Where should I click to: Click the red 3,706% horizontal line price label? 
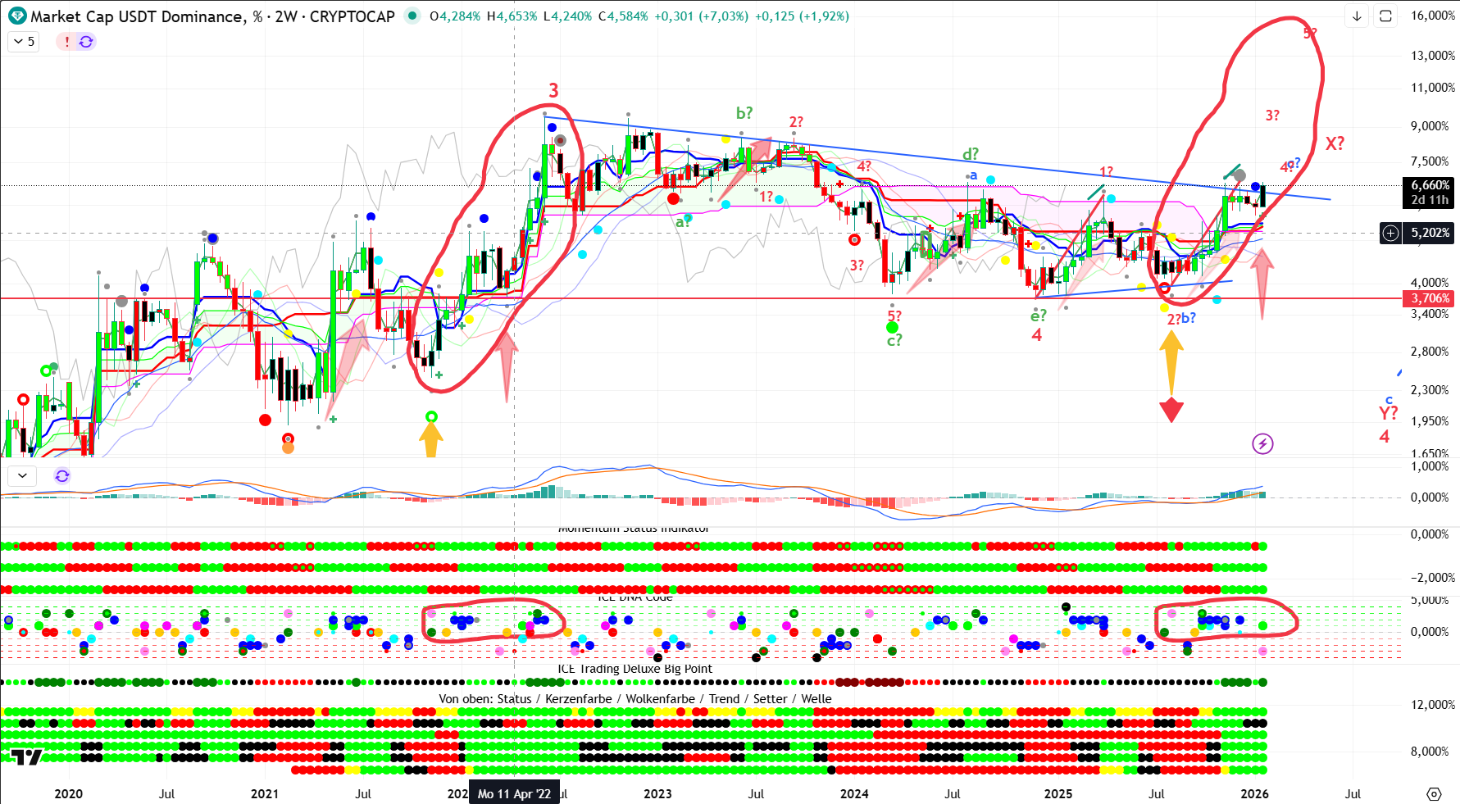pyautogui.click(x=1430, y=298)
